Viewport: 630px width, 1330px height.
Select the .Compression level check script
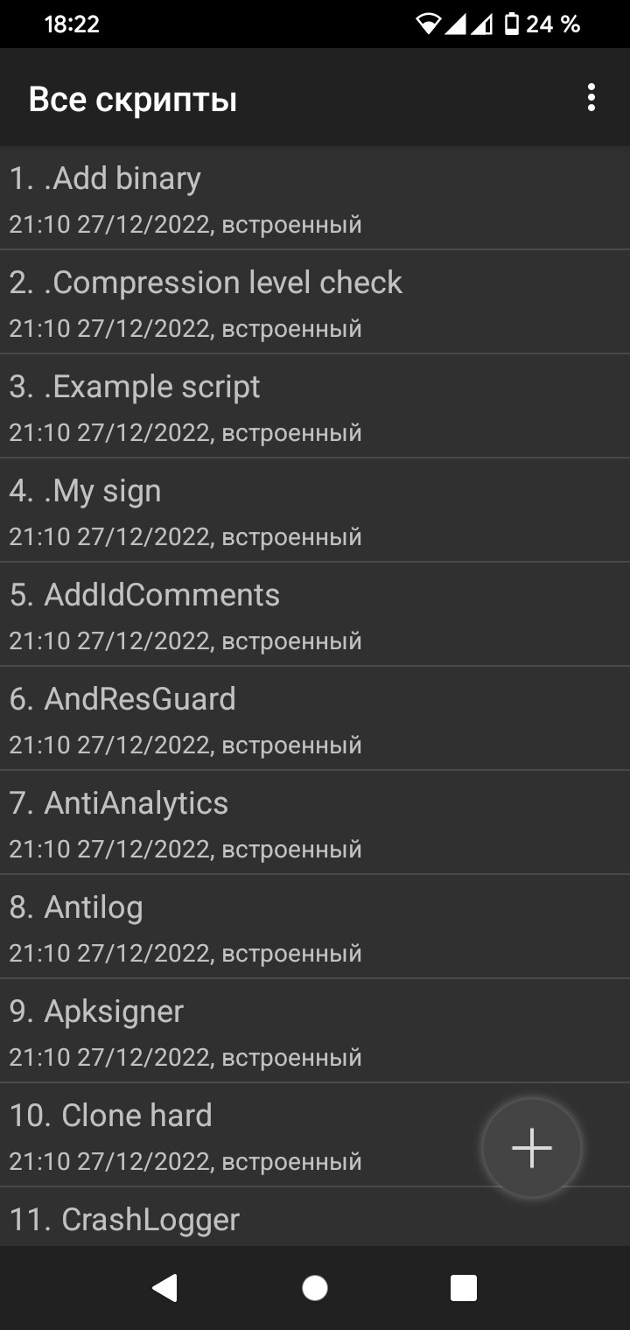pos(315,302)
